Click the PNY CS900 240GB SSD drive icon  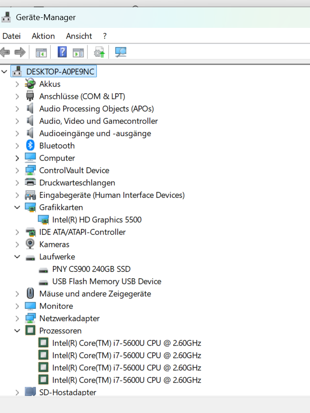click(43, 270)
